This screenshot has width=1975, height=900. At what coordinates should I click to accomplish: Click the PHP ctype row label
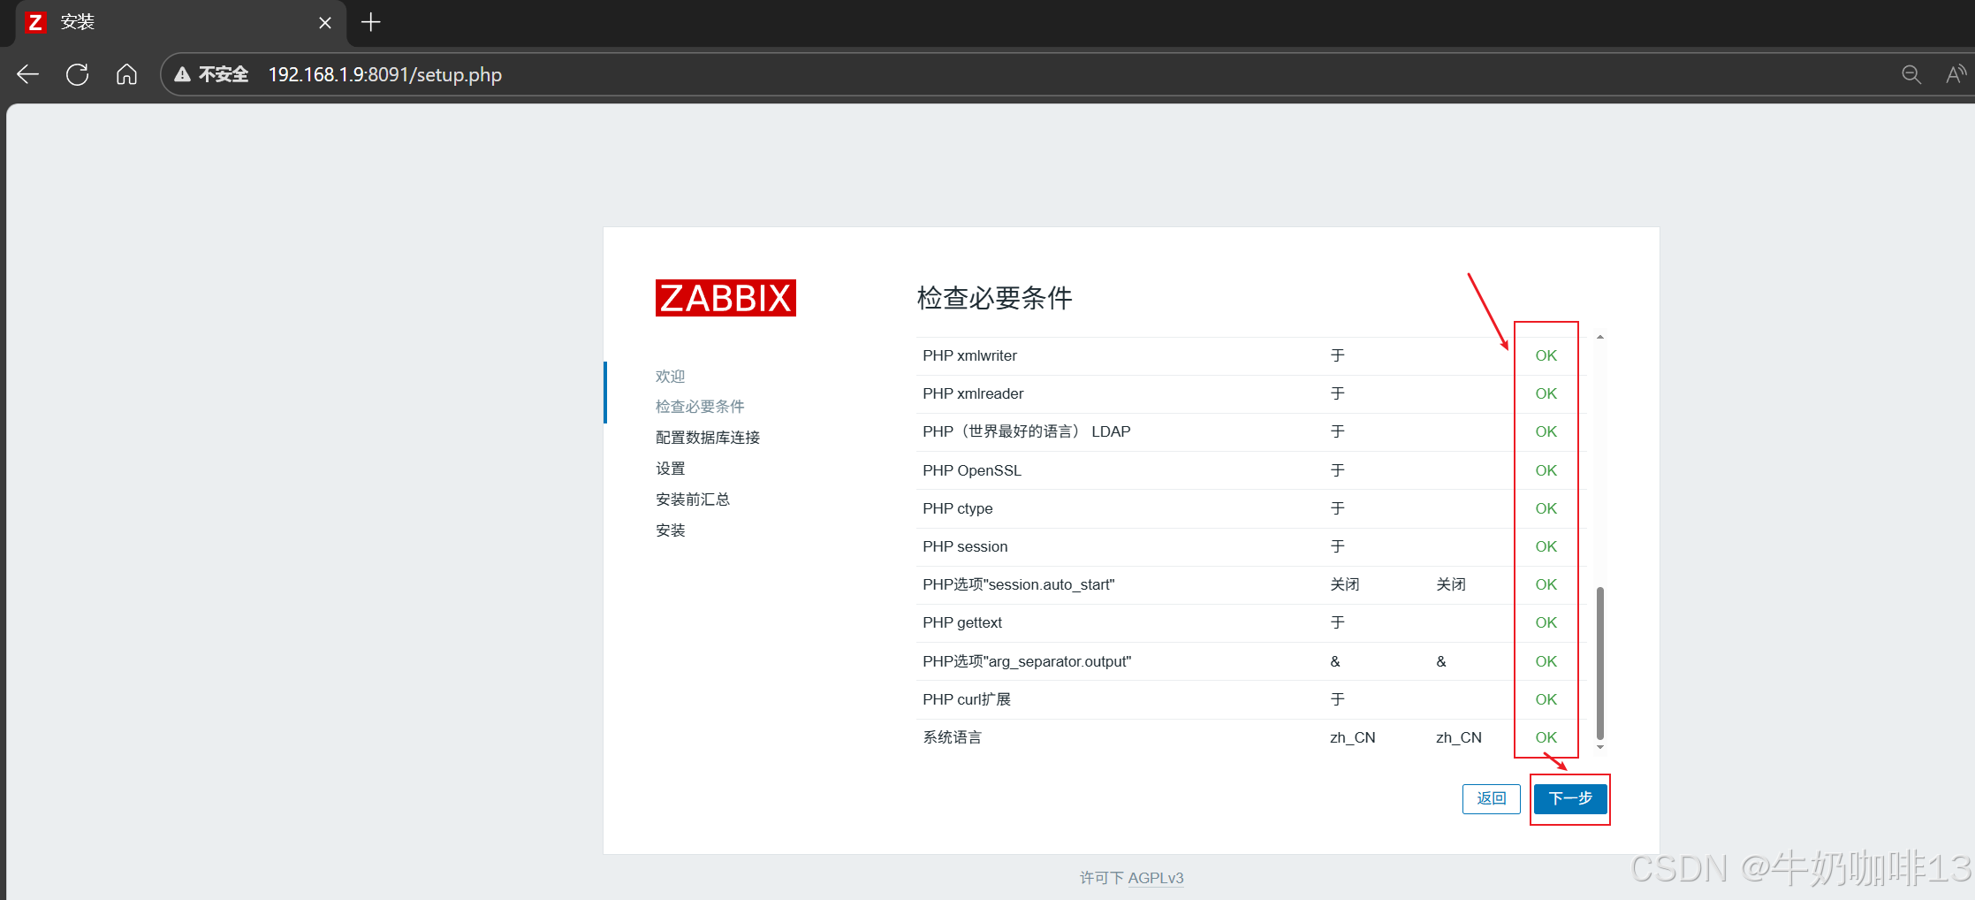[958, 508]
